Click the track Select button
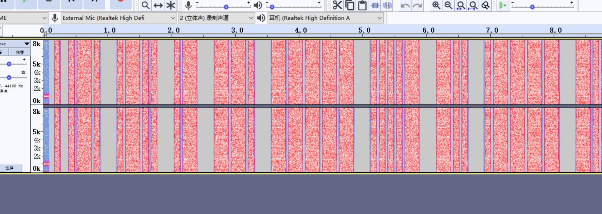This screenshot has width=602, height=214. [x=10, y=168]
